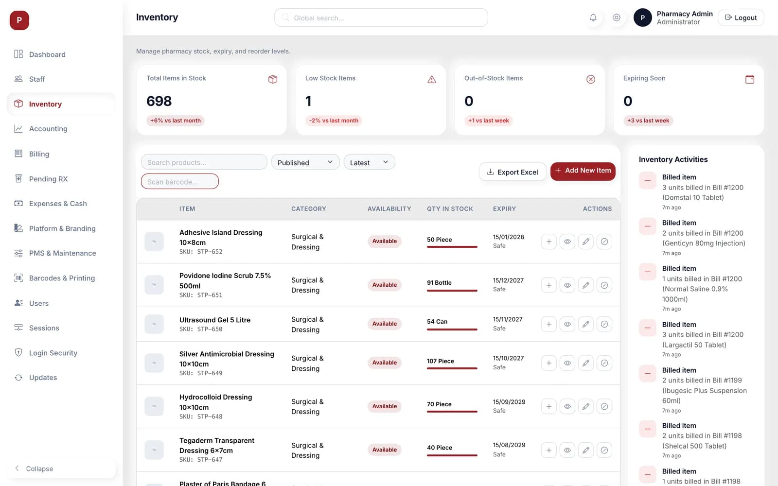
Task: View details of Silver Antimicrobial Dressing
Action: coord(567,363)
